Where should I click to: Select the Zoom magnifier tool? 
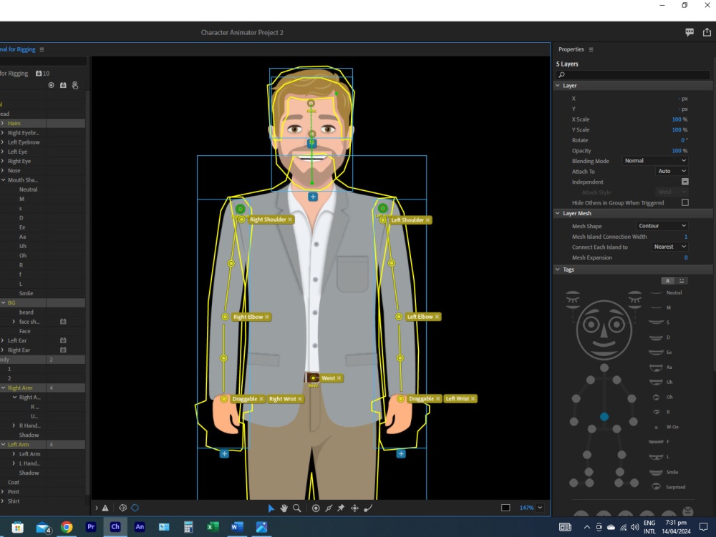pyautogui.click(x=296, y=508)
